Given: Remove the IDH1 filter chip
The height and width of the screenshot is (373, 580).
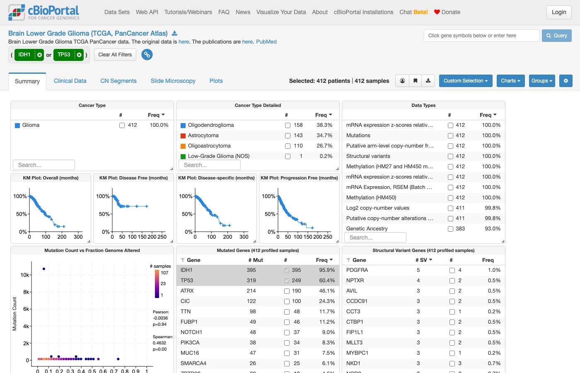Looking at the screenshot, I should (x=39, y=55).
